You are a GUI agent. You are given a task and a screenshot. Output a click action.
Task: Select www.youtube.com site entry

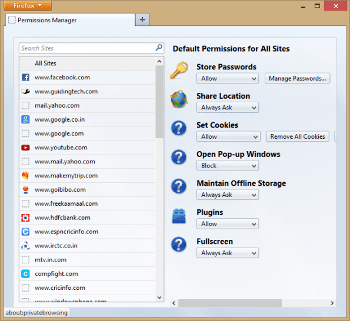87,148
